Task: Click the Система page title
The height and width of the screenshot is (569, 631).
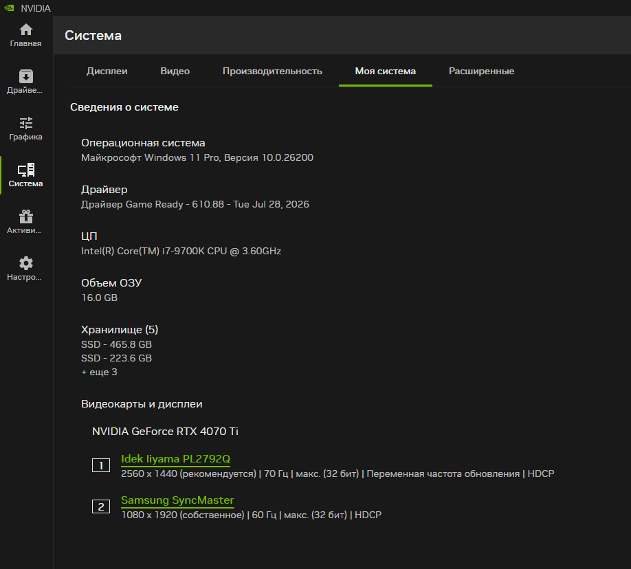Action: [x=93, y=36]
